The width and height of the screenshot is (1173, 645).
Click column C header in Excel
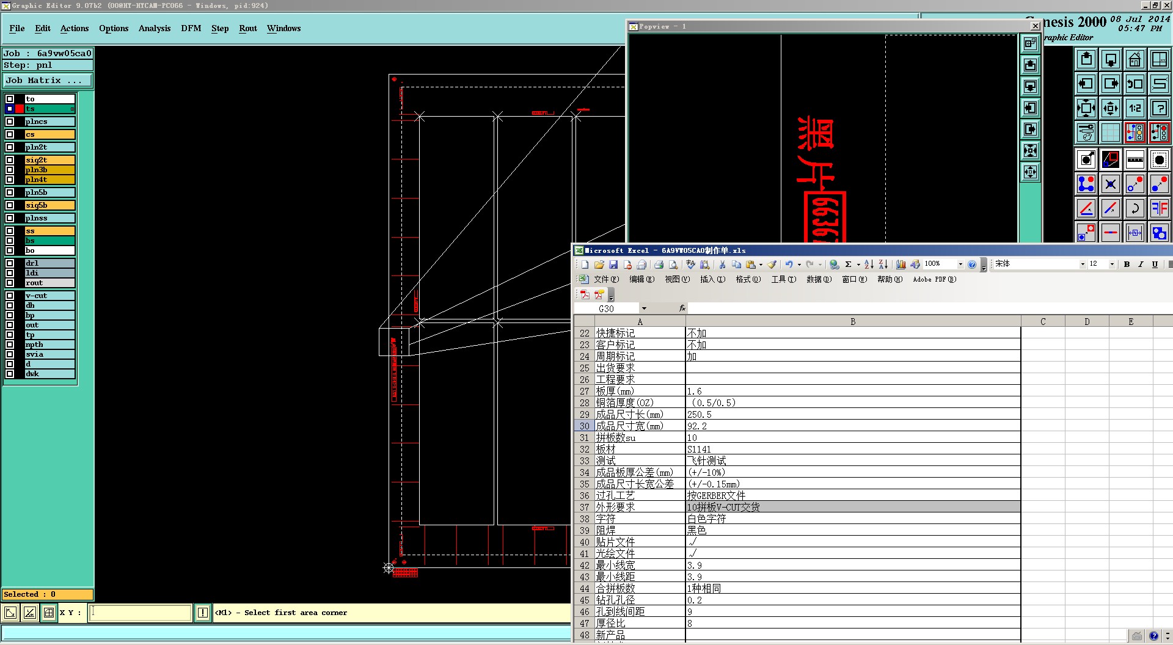click(x=1043, y=321)
